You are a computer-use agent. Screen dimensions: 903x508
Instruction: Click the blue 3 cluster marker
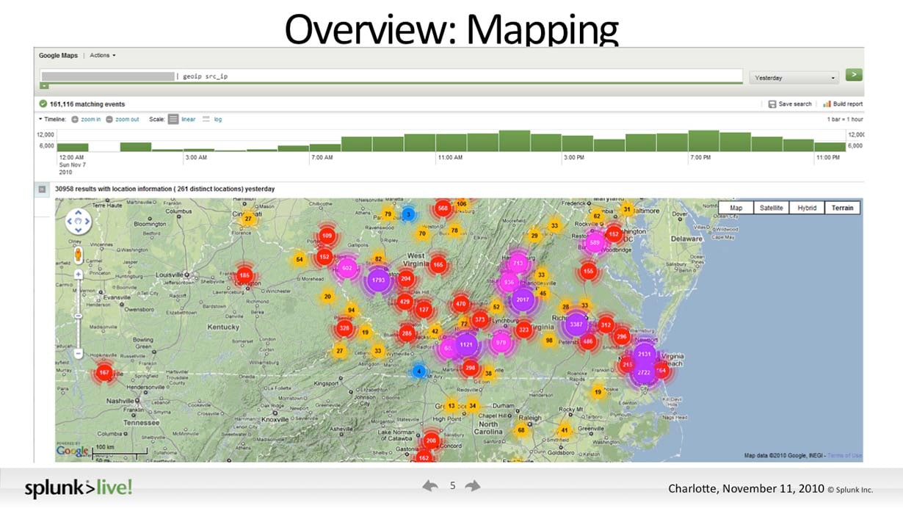point(409,214)
